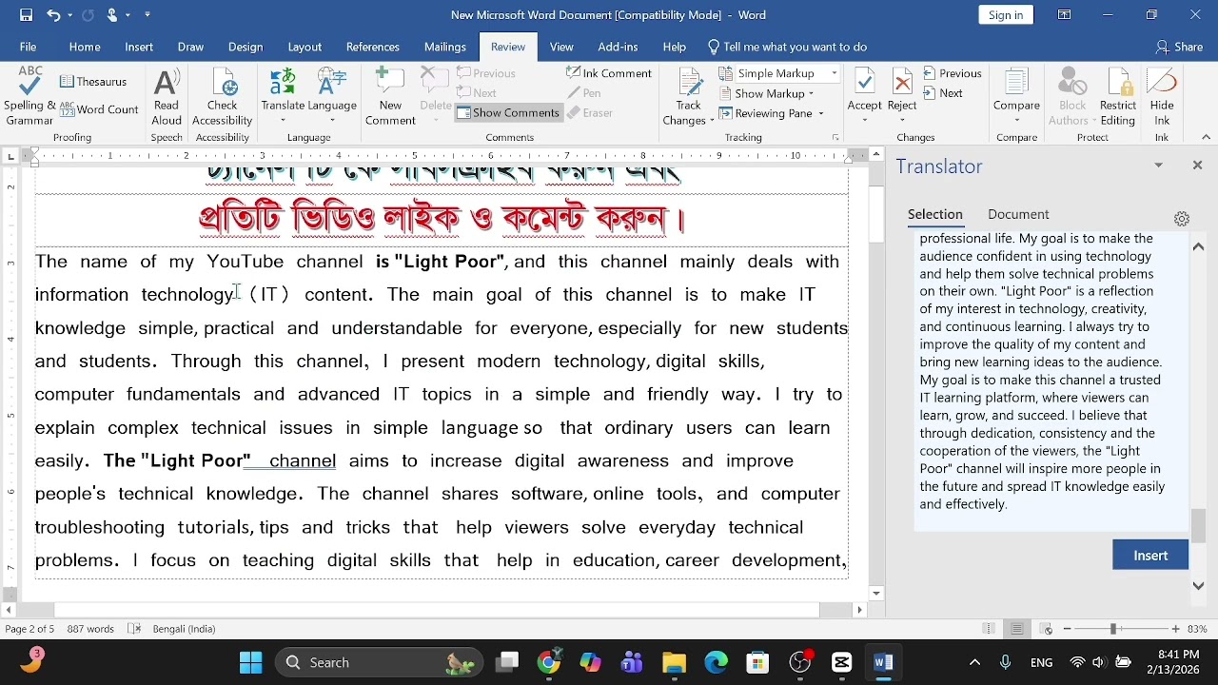Switch to the Home tab
The image size is (1218, 685).
85,47
